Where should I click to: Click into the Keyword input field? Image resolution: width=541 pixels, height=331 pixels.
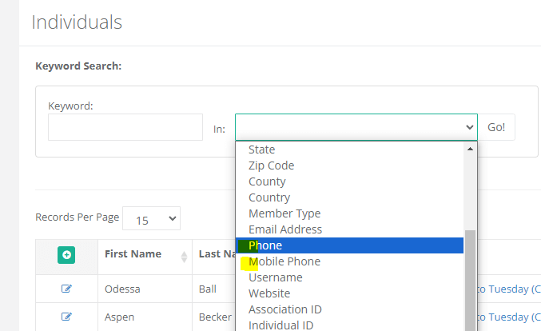125,127
